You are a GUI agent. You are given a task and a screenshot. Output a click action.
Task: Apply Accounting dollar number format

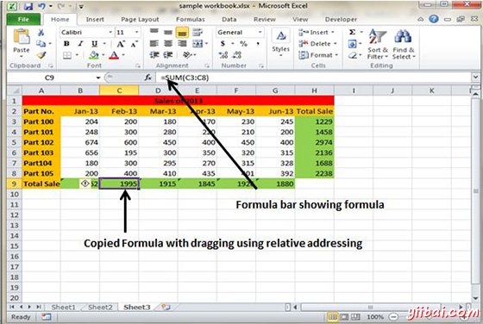point(223,44)
